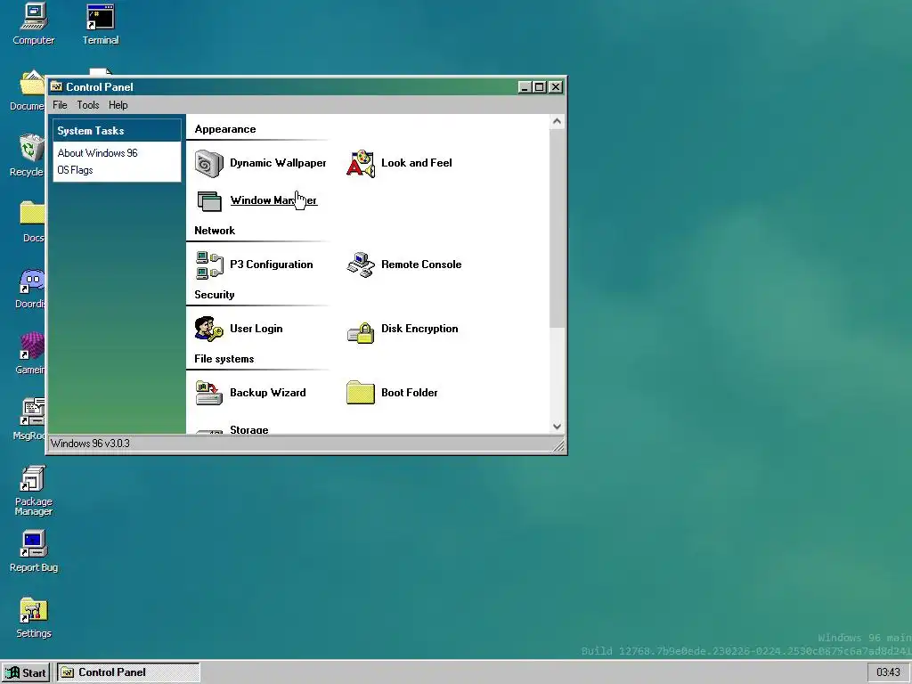Open the Window Manager icon
Image resolution: width=912 pixels, height=684 pixels.
(x=208, y=201)
